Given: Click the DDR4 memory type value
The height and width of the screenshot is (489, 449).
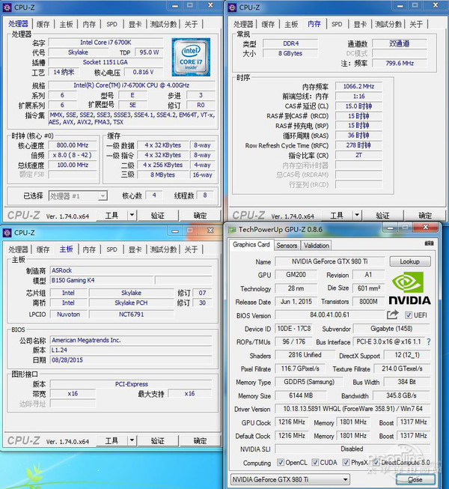Looking at the screenshot, I should 290,43.
